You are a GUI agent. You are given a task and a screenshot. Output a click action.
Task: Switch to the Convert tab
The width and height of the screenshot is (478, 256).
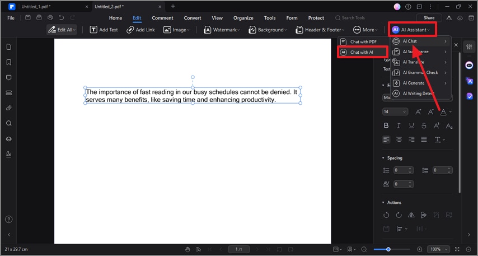tap(193, 18)
